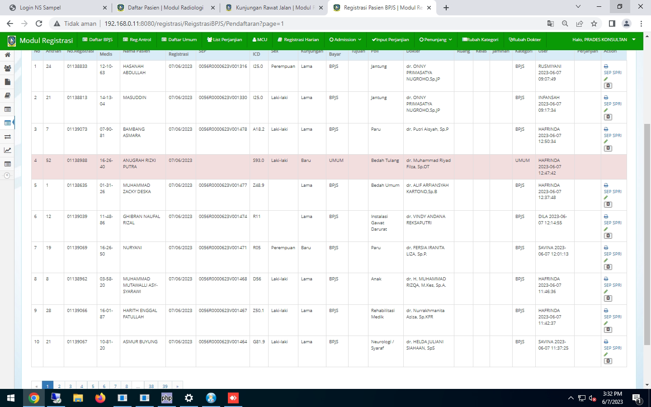Open Firefox from the Windows taskbar
This screenshot has width=651, height=407.
point(100,398)
